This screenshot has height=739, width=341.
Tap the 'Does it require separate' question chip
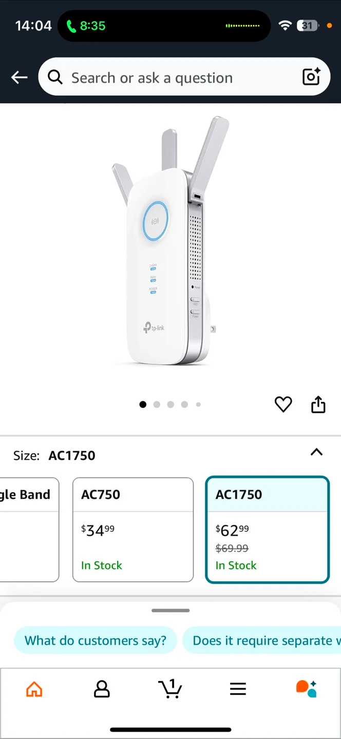coord(262,640)
